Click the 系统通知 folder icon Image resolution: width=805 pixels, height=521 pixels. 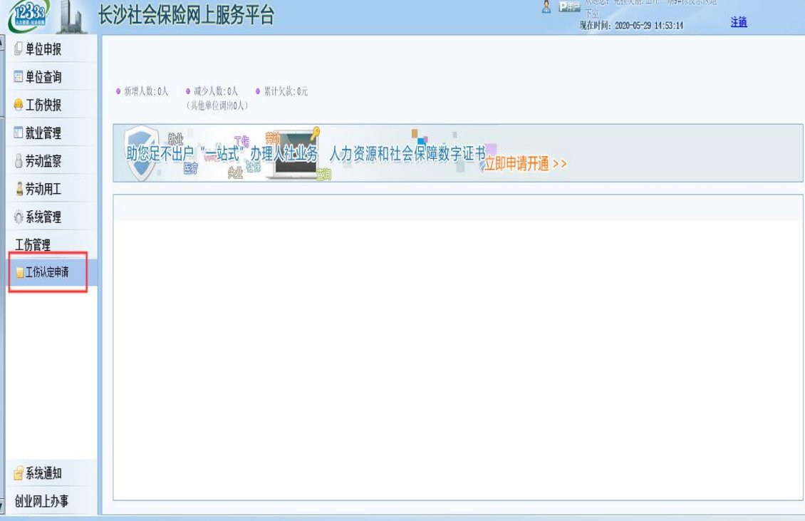coord(19,473)
